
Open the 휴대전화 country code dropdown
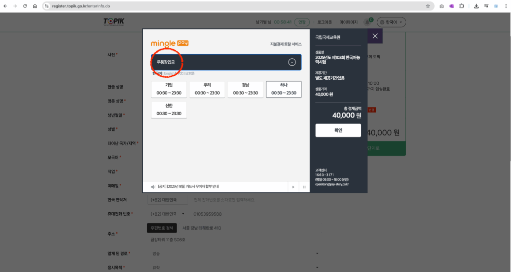pos(167,214)
